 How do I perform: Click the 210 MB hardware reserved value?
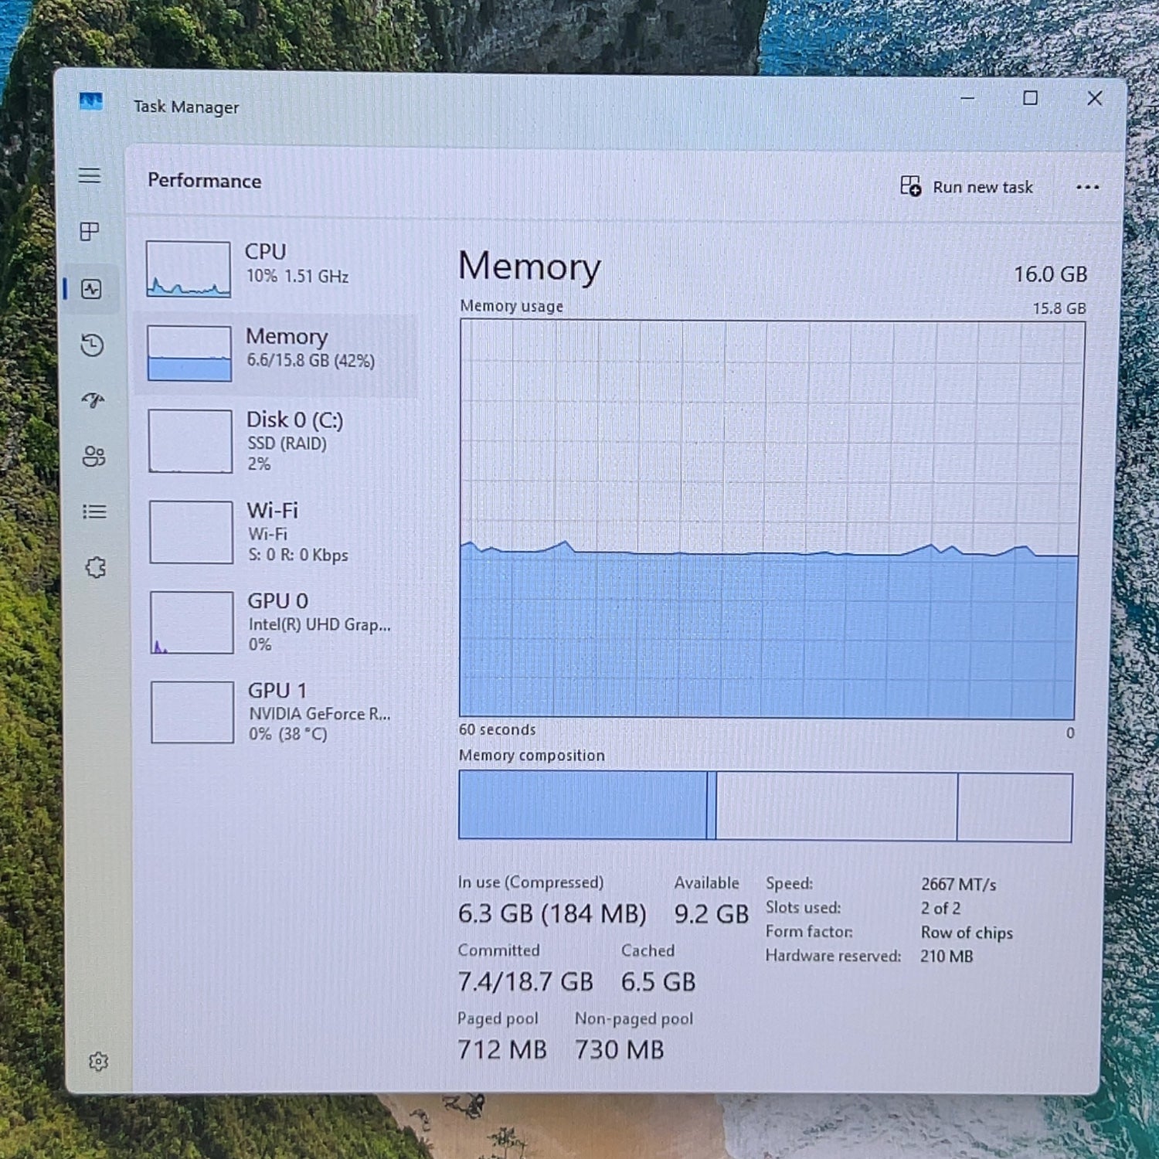click(947, 957)
